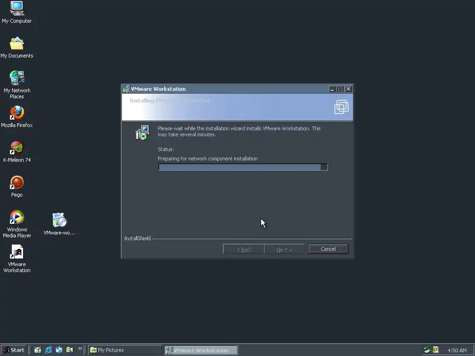Click the 4:50 AM system clock
Image resolution: width=475 pixels, height=356 pixels.
pyautogui.click(x=457, y=350)
